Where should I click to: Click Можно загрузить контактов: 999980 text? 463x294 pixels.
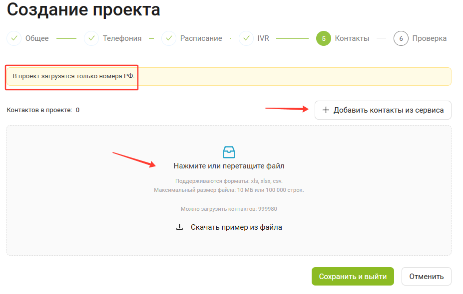point(229,209)
